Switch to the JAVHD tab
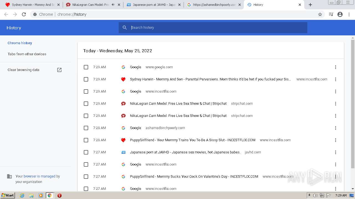Screen dimensions: 355x199 tap(153, 5)
